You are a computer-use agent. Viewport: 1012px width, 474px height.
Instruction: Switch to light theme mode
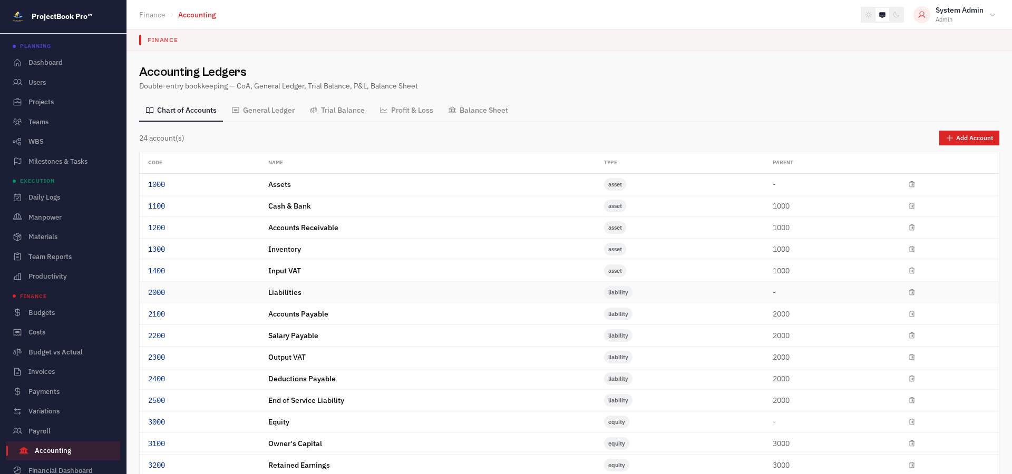869,15
